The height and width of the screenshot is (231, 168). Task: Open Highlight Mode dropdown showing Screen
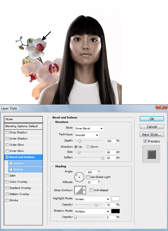click(x=92, y=199)
